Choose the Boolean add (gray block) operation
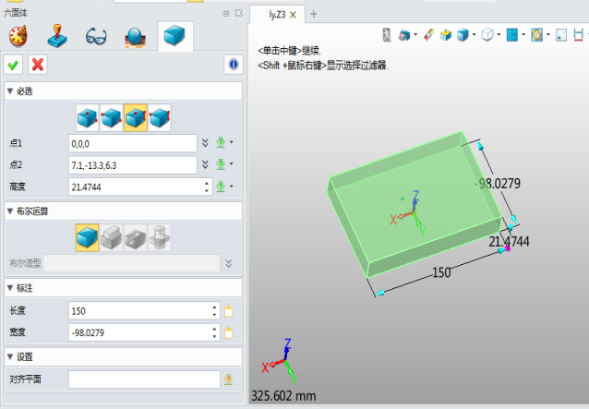The image size is (589, 409). click(x=112, y=237)
